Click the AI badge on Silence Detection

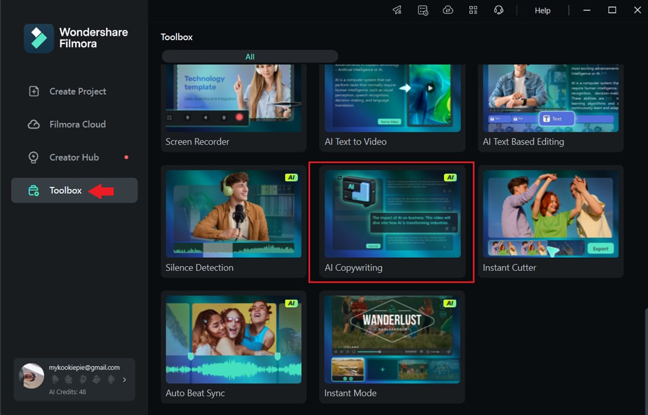(291, 177)
